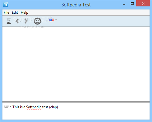This screenshot has width=152, height=122.
Task: Close the Softpedia Test window
Action: 143,4
